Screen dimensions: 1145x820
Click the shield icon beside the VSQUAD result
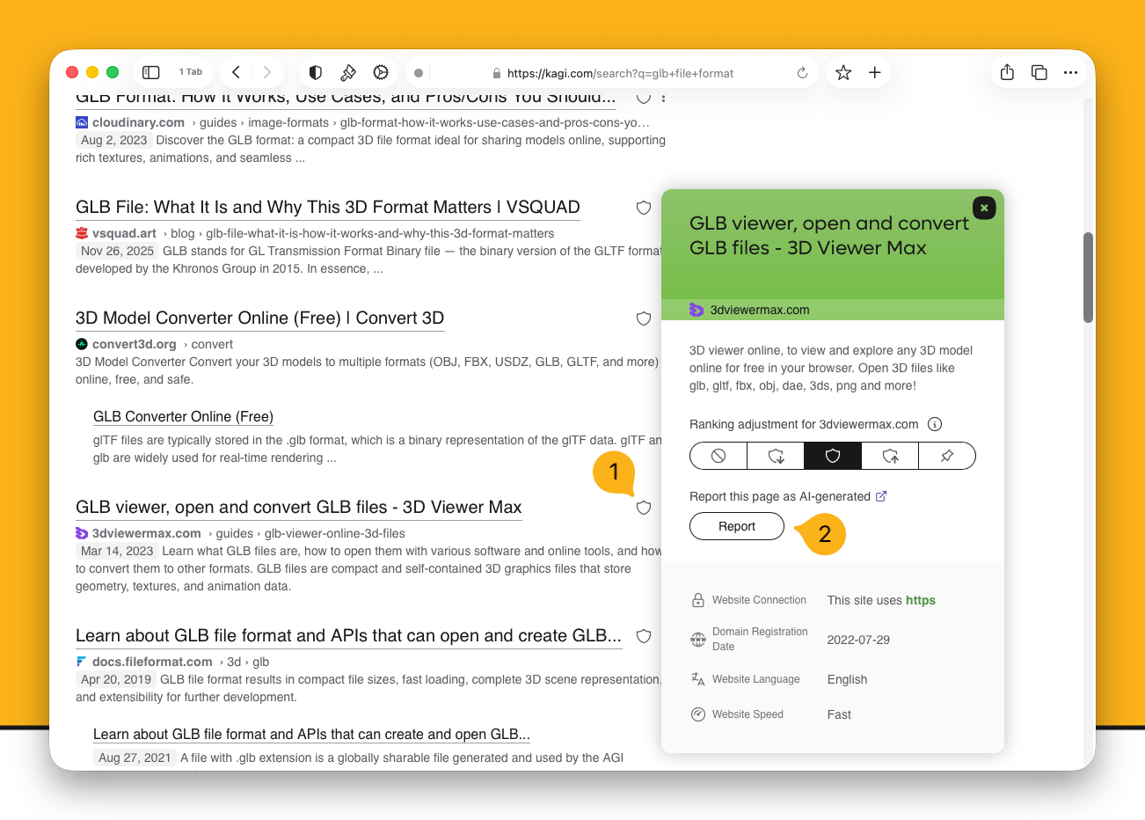(x=644, y=208)
